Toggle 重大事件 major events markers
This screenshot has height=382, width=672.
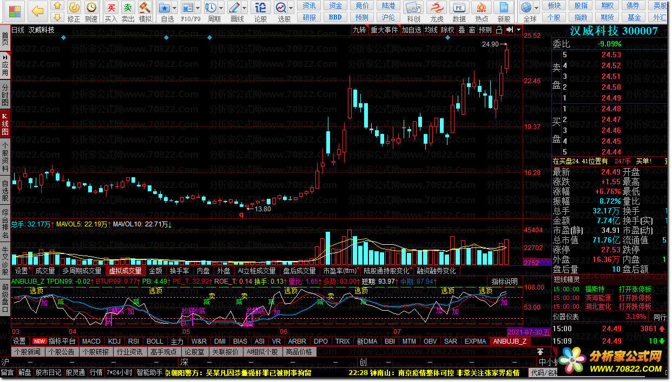(x=385, y=30)
